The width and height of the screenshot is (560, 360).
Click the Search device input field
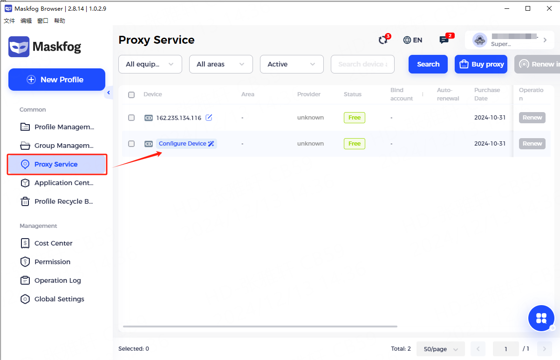coord(362,64)
